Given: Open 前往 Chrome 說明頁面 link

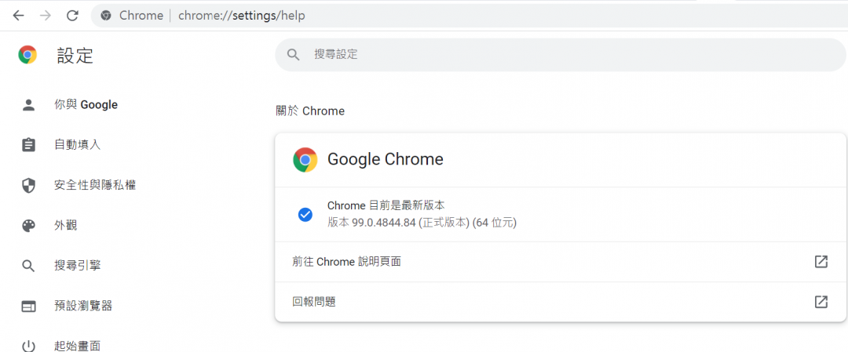Looking at the screenshot, I should 346,262.
